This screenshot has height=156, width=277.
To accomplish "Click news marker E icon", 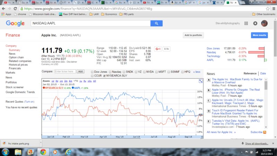I will pyautogui.click(x=209, y=121).
